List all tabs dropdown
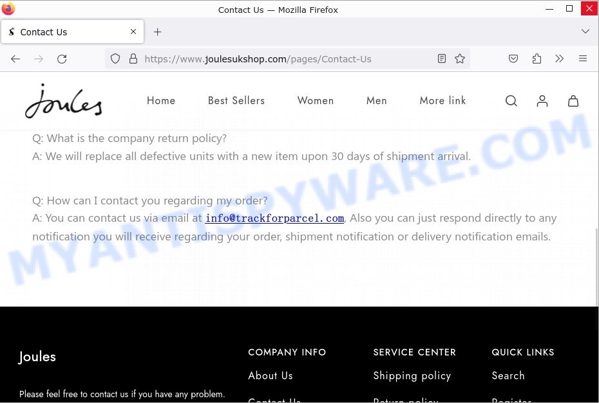Image resolution: width=599 pixels, height=403 pixels. 585,31
